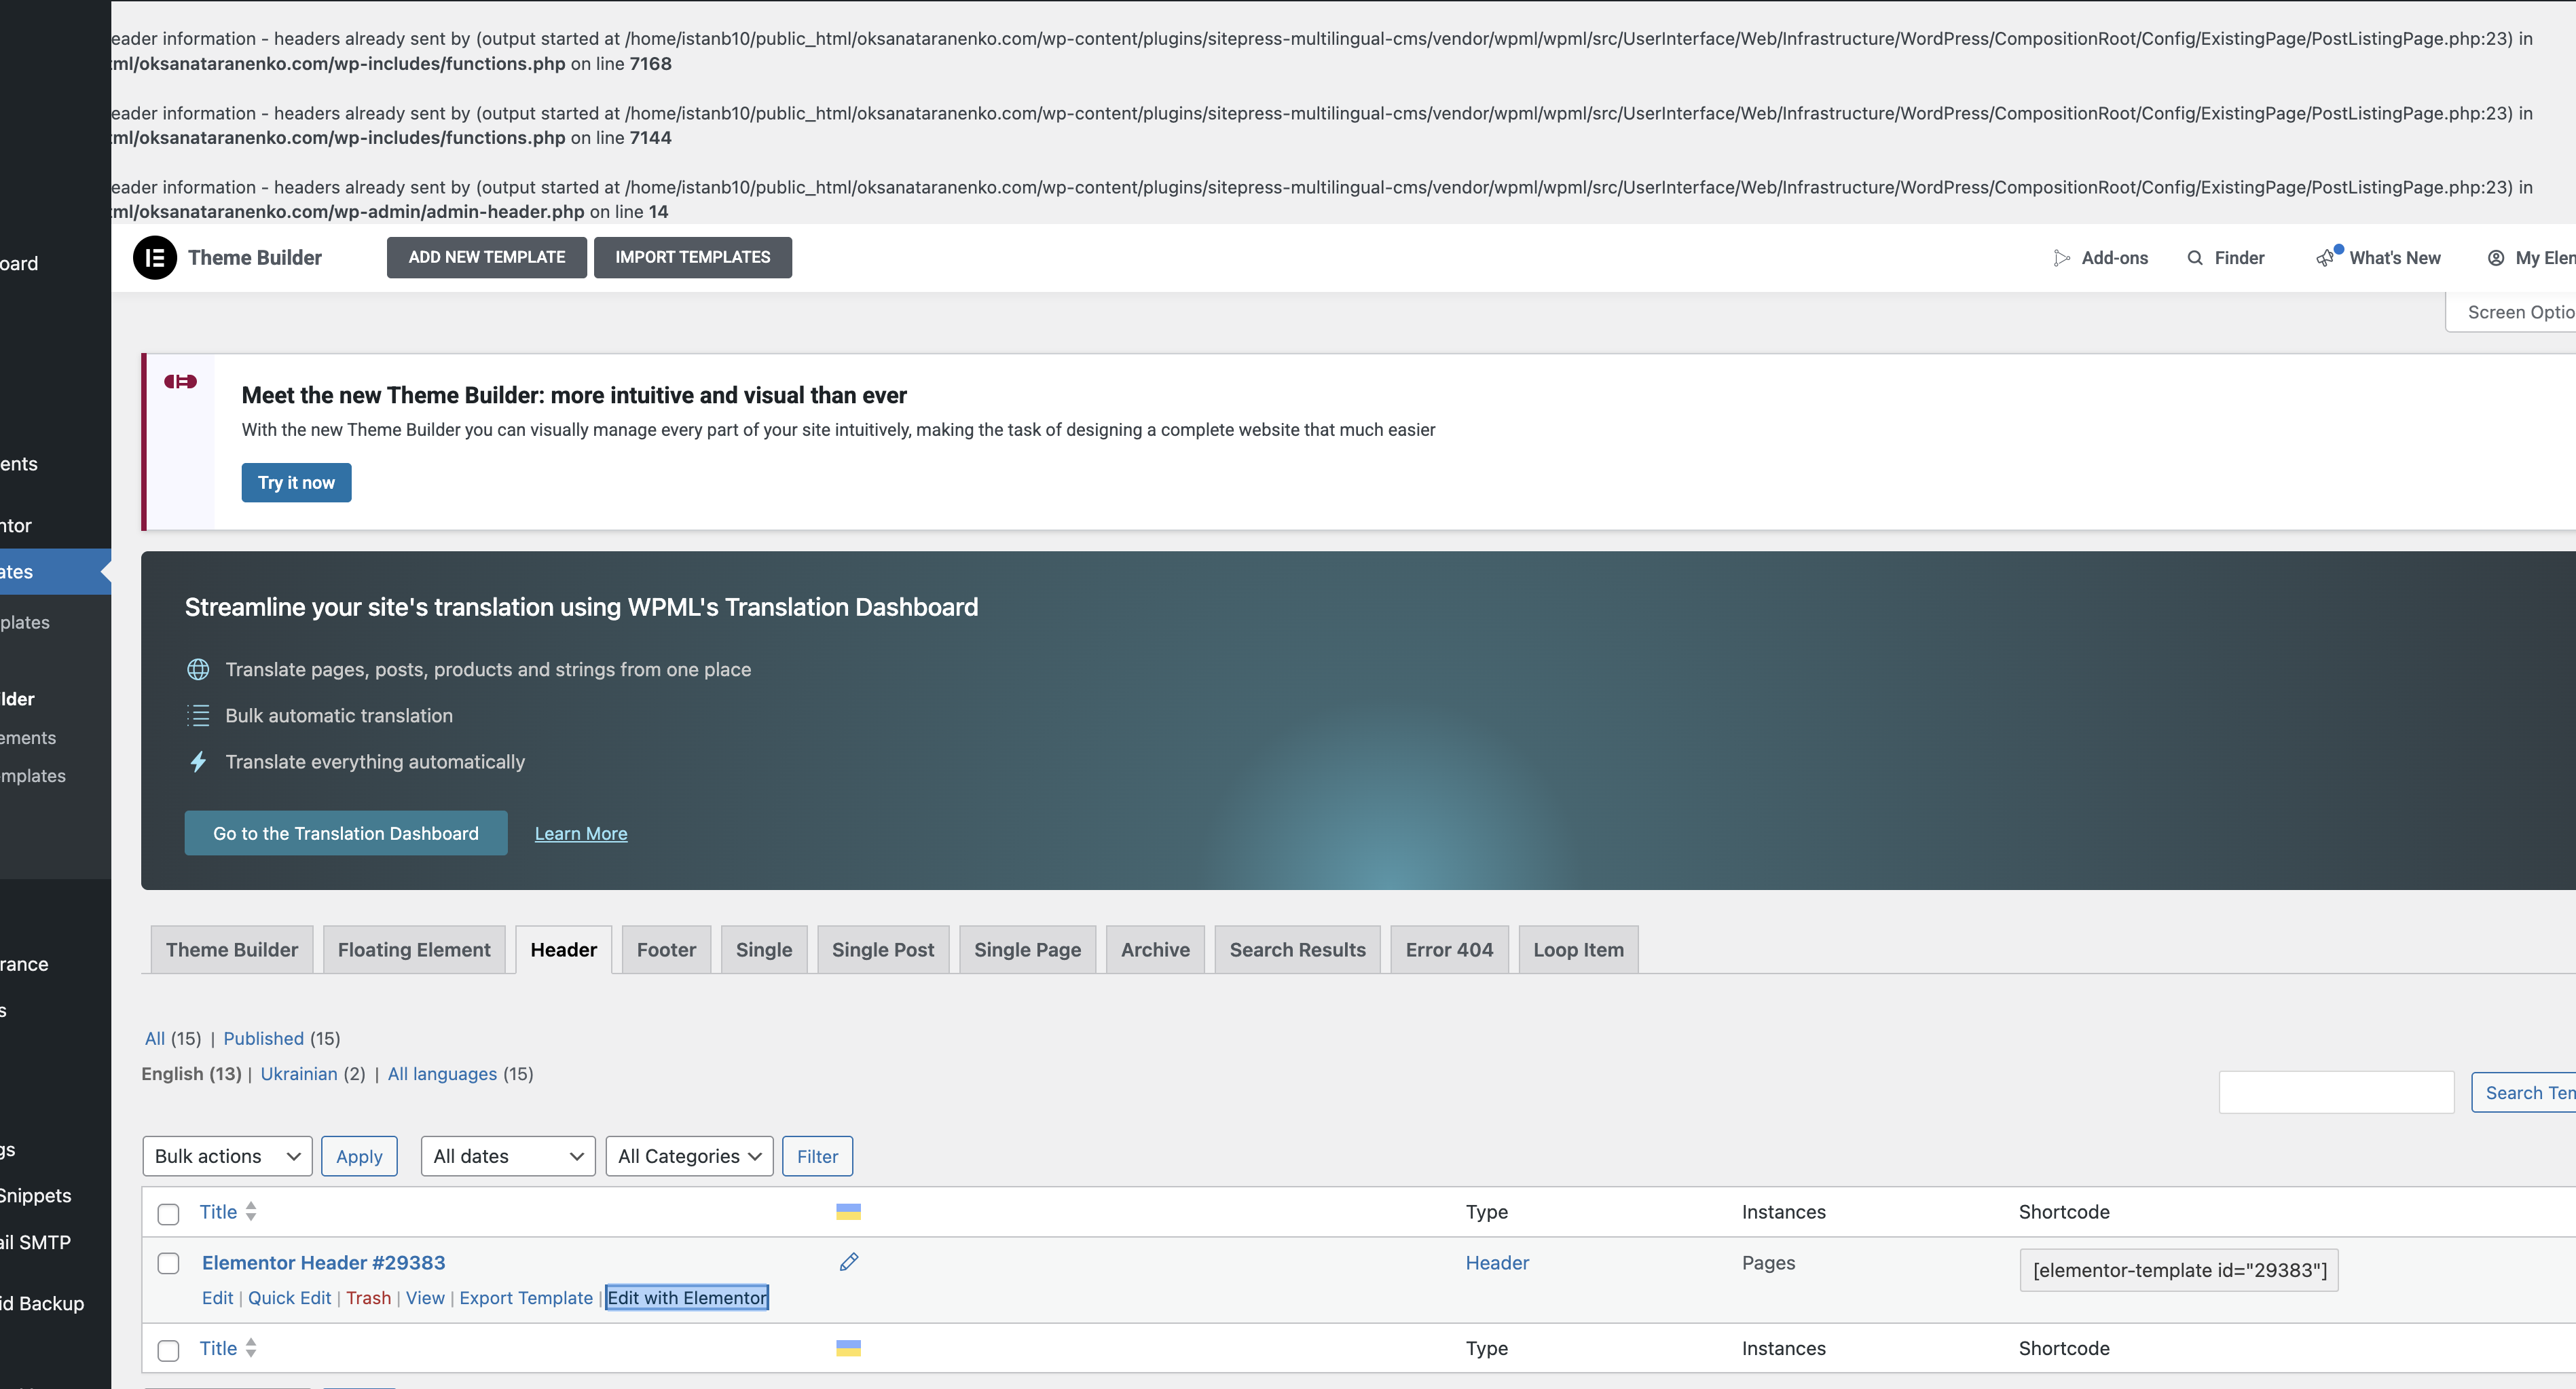The width and height of the screenshot is (2576, 1389).
Task: Click the lightning bolt icon in WPML banner
Action: point(198,761)
